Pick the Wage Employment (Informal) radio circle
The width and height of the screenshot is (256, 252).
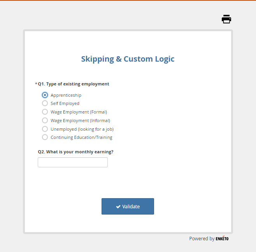(x=45, y=121)
